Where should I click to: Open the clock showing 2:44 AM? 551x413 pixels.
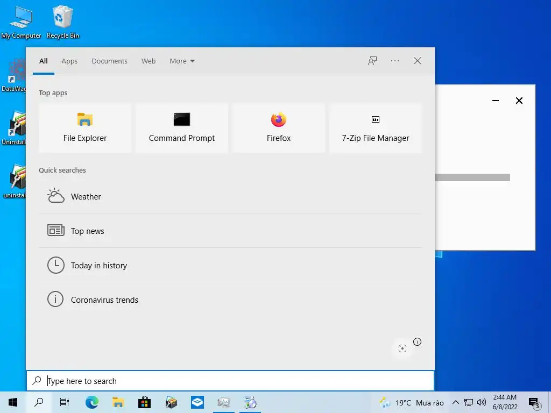pyautogui.click(x=505, y=402)
